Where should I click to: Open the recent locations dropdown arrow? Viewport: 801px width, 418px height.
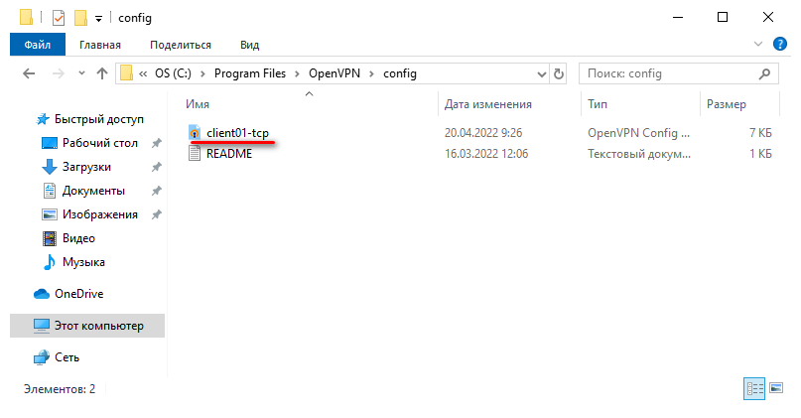pyautogui.click(x=81, y=73)
